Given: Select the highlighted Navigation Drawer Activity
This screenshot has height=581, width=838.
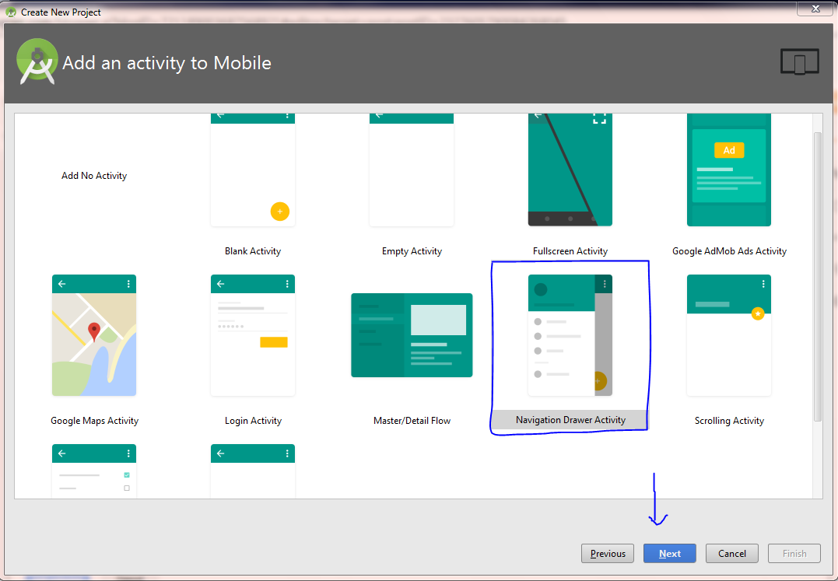Looking at the screenshot, I should pos(570,335).
